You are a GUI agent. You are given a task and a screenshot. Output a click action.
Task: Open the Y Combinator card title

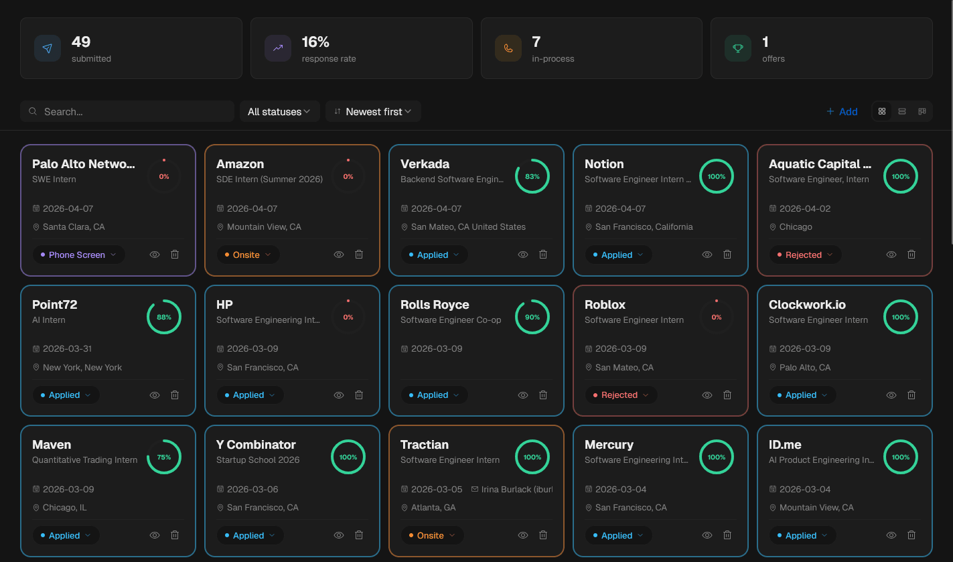click(x=256, y=445)
